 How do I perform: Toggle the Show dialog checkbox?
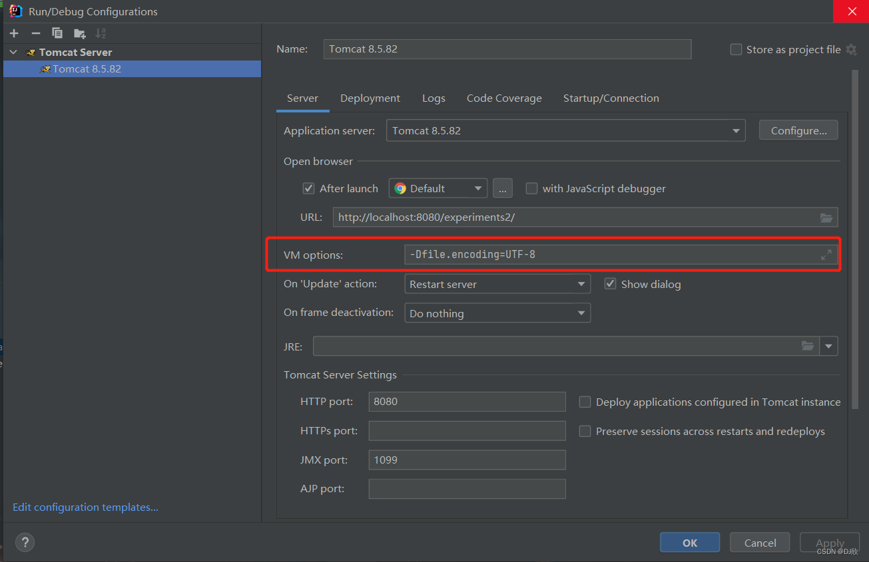(x=610, y=284)
